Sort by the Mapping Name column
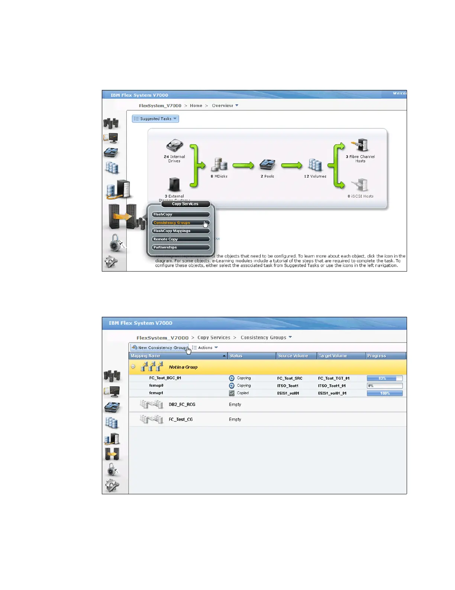455x590 pixels. pos(178,356)
